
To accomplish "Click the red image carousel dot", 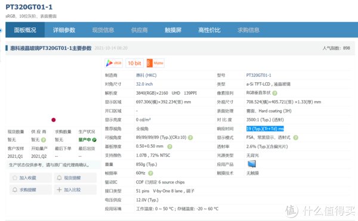I will click(54, 120).
